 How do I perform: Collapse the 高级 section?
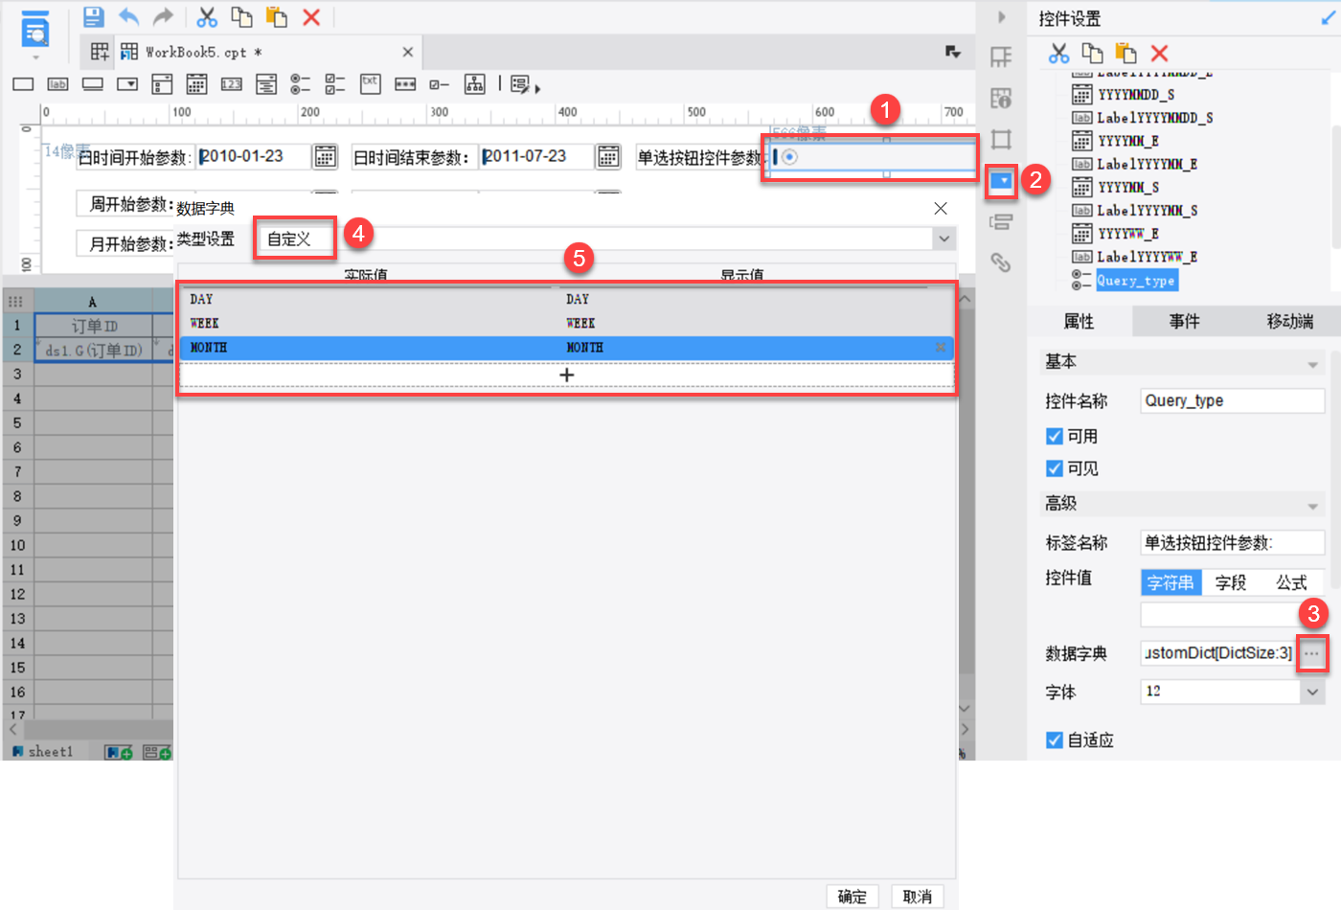click(1312, 506)
